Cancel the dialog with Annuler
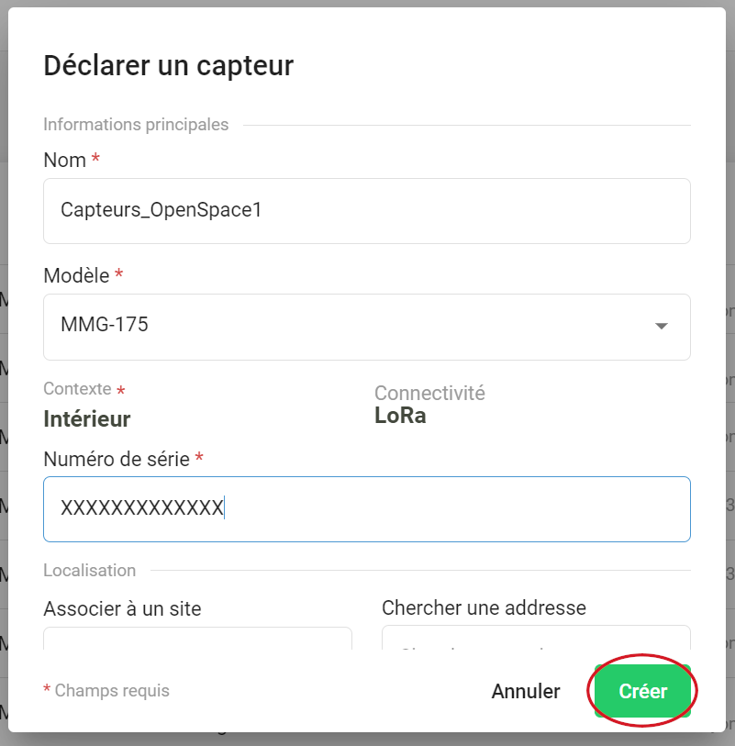Viewport: 735px width, 746px height. click(525, 691)
